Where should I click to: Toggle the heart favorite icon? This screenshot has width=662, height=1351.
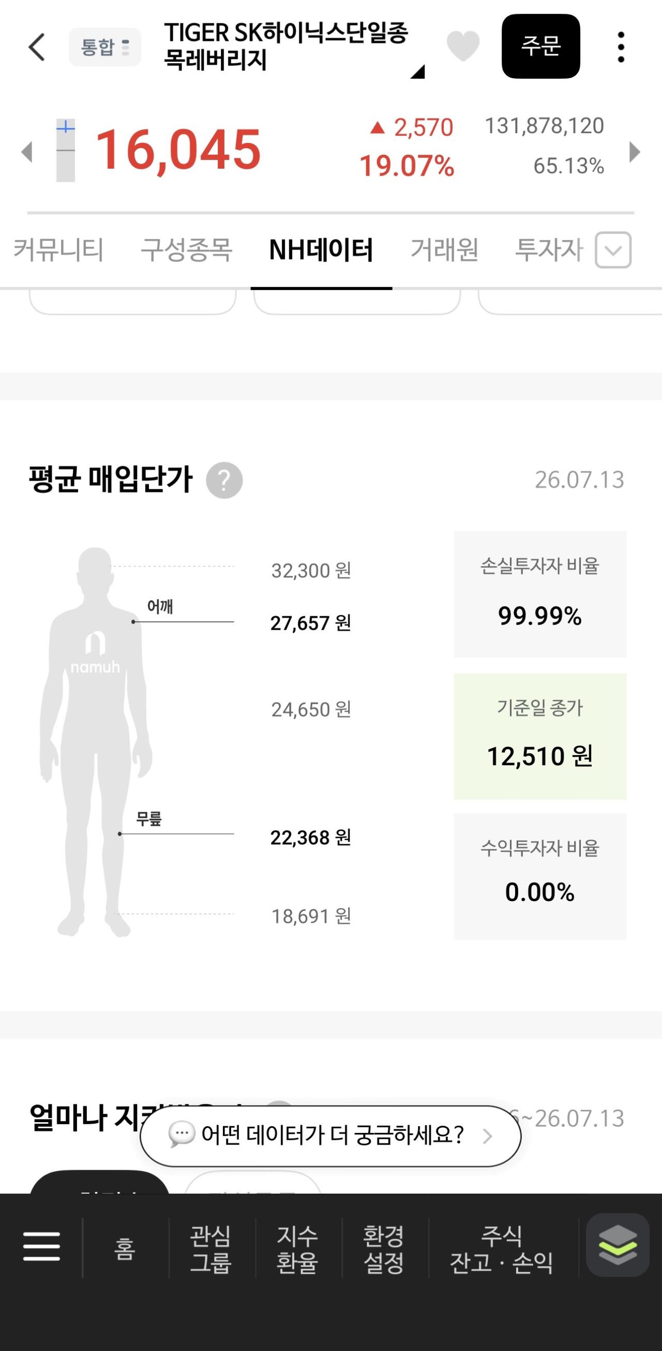(463, 46)
